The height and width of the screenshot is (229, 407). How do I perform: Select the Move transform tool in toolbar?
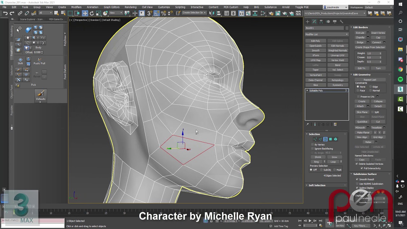(x=85, y=13)
